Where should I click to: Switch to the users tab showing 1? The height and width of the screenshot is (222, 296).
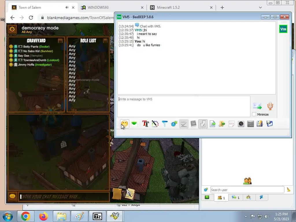(x=221, y=198)
